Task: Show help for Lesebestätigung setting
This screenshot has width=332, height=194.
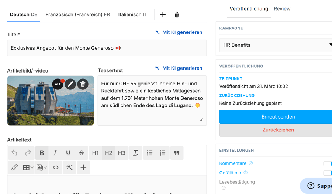Action: click(224, 188)
